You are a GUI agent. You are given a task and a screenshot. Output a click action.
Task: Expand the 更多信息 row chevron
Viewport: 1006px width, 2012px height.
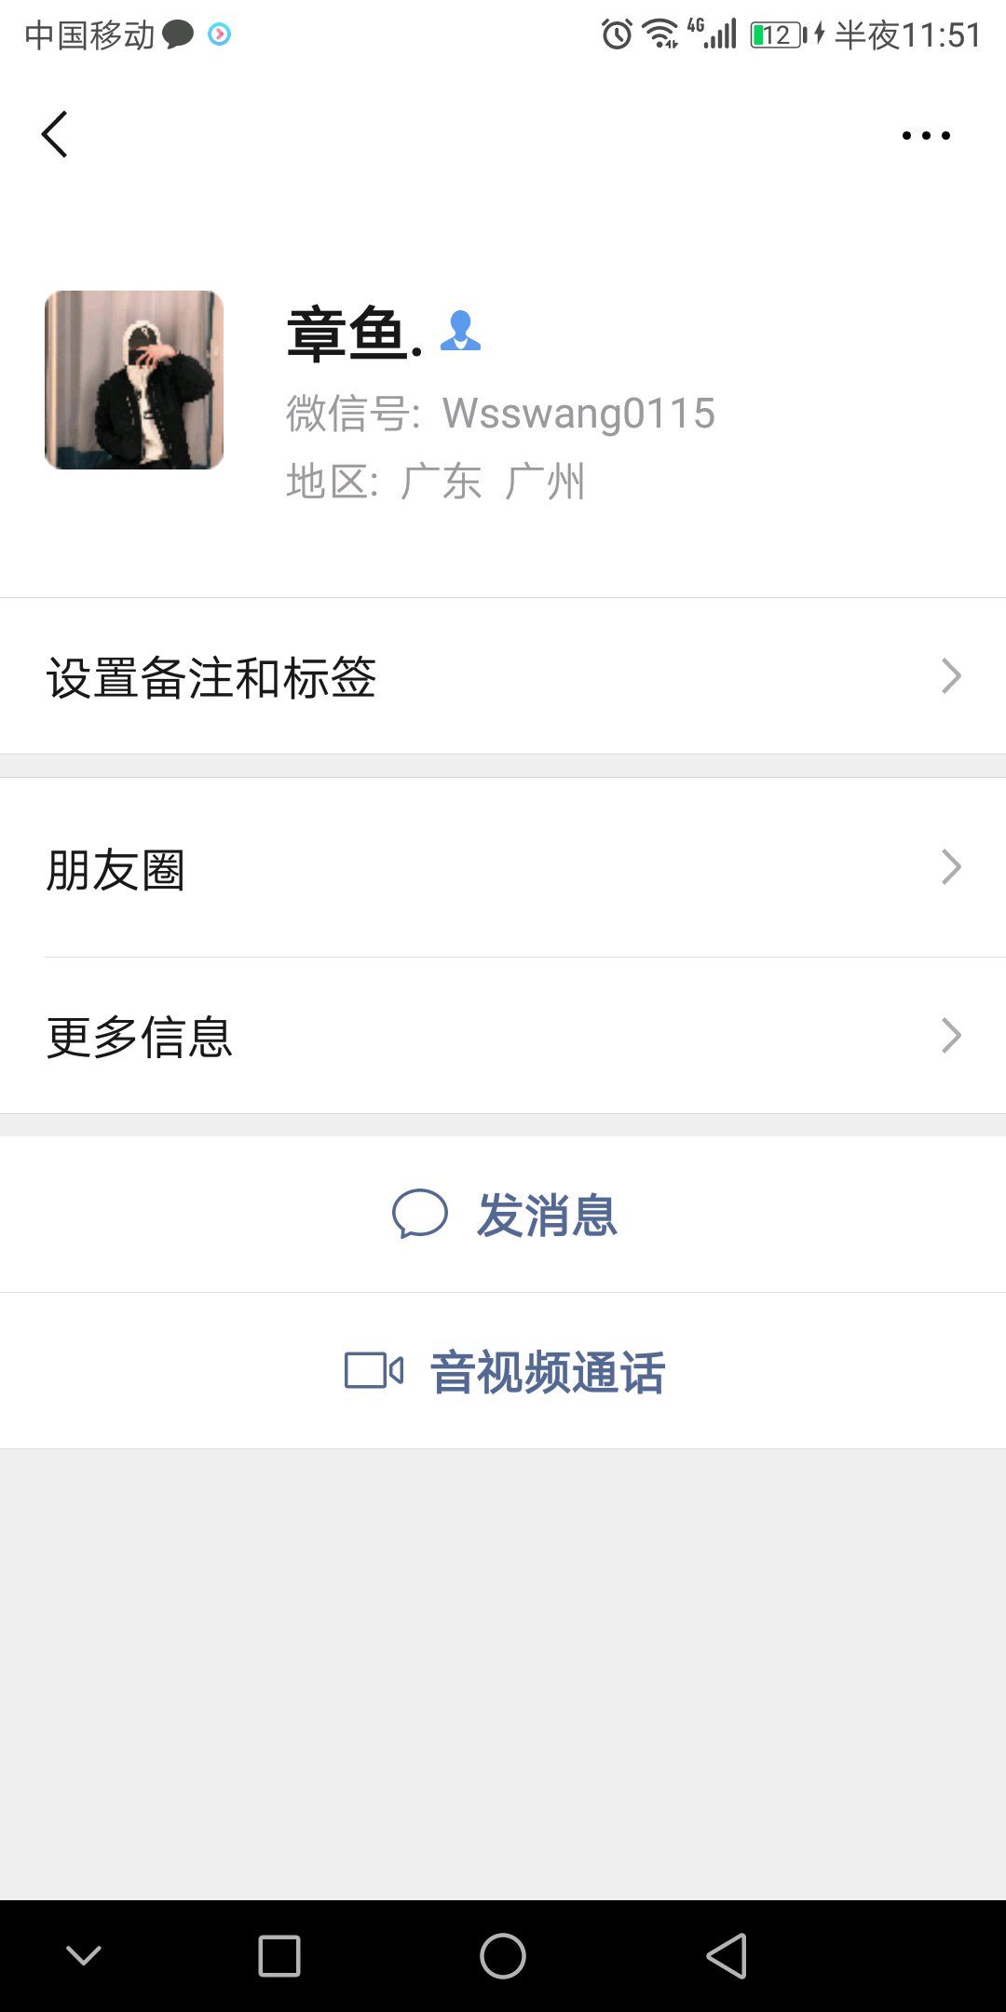(950, 1036)
